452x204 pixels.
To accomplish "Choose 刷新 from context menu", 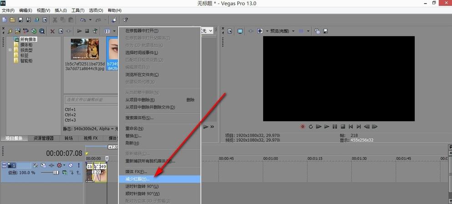I will [159, 143].
